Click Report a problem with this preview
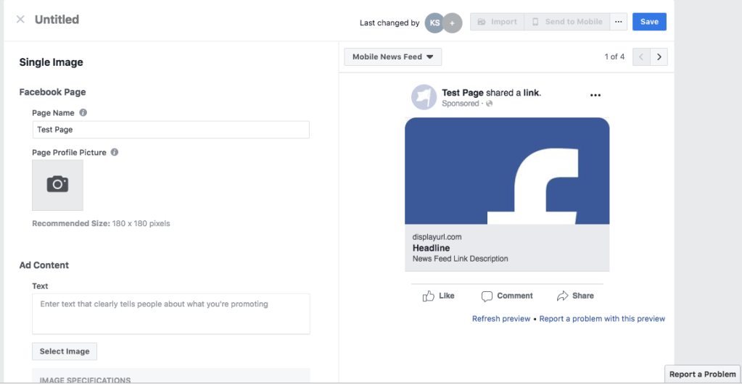Image resolution: width=742 pixels, height=384 pixels. [x=602, y=319]
